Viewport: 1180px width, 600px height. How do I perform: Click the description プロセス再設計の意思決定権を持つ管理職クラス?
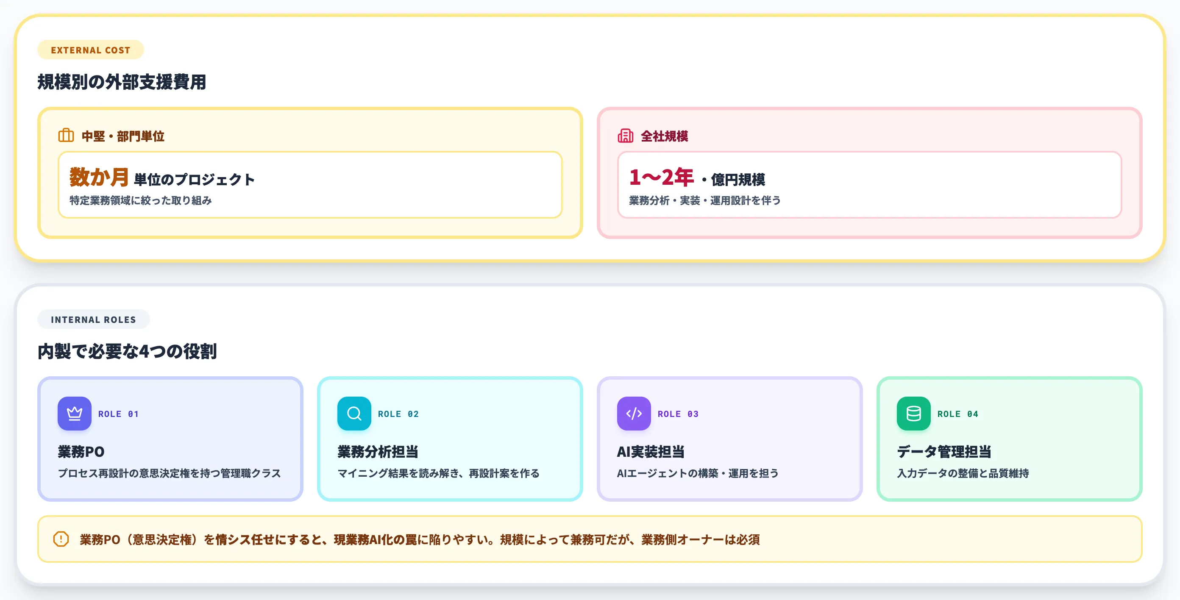[x=170, y=473]
